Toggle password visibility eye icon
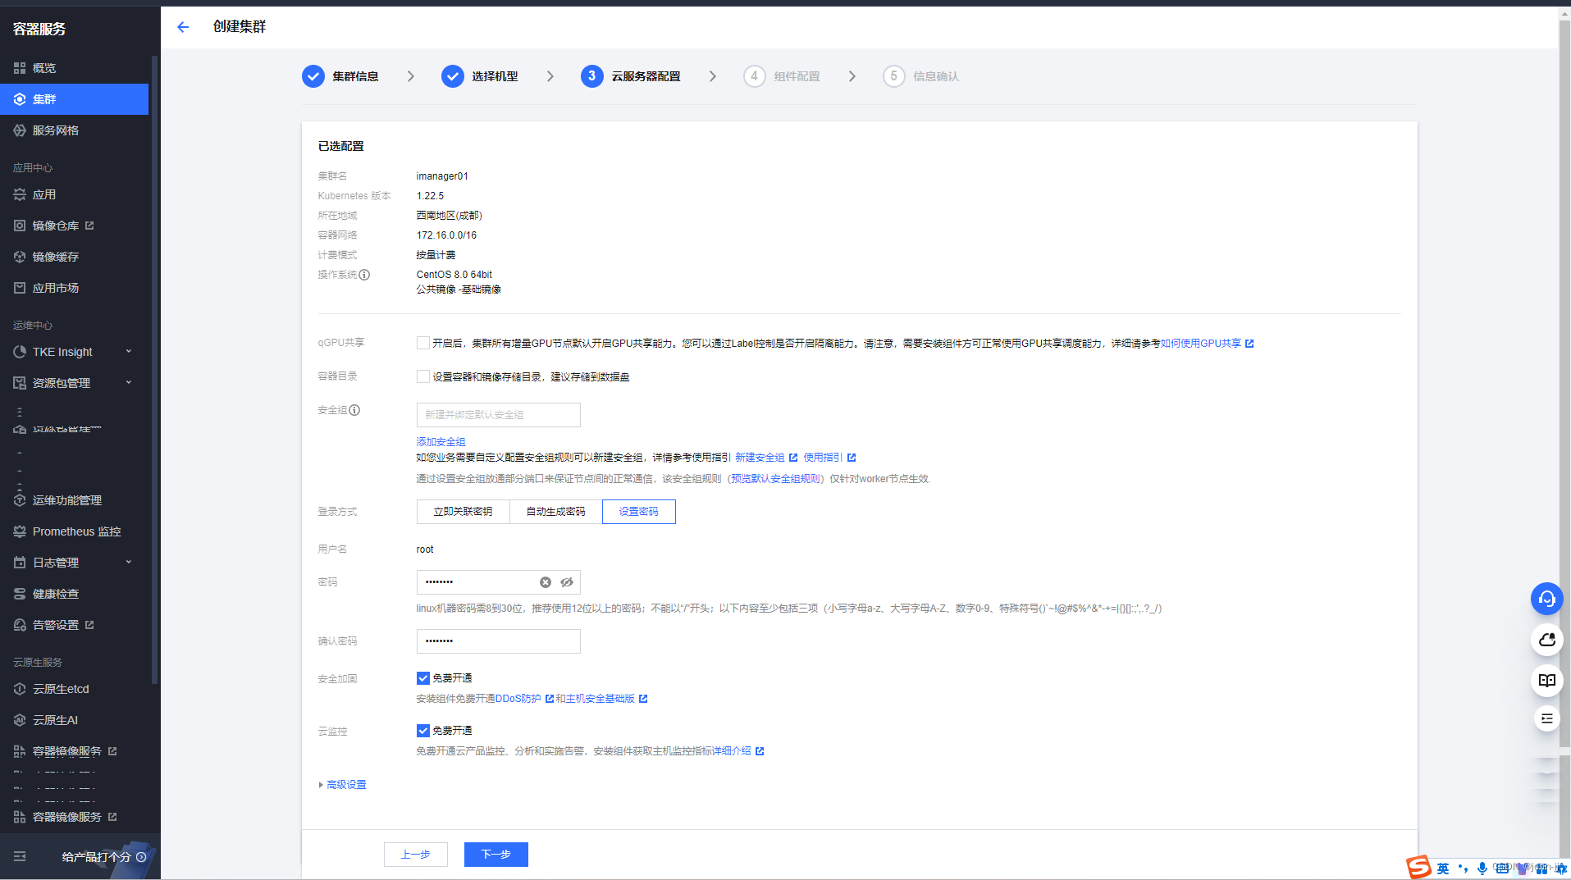The image size is (1571, 880). pos(567,582)
